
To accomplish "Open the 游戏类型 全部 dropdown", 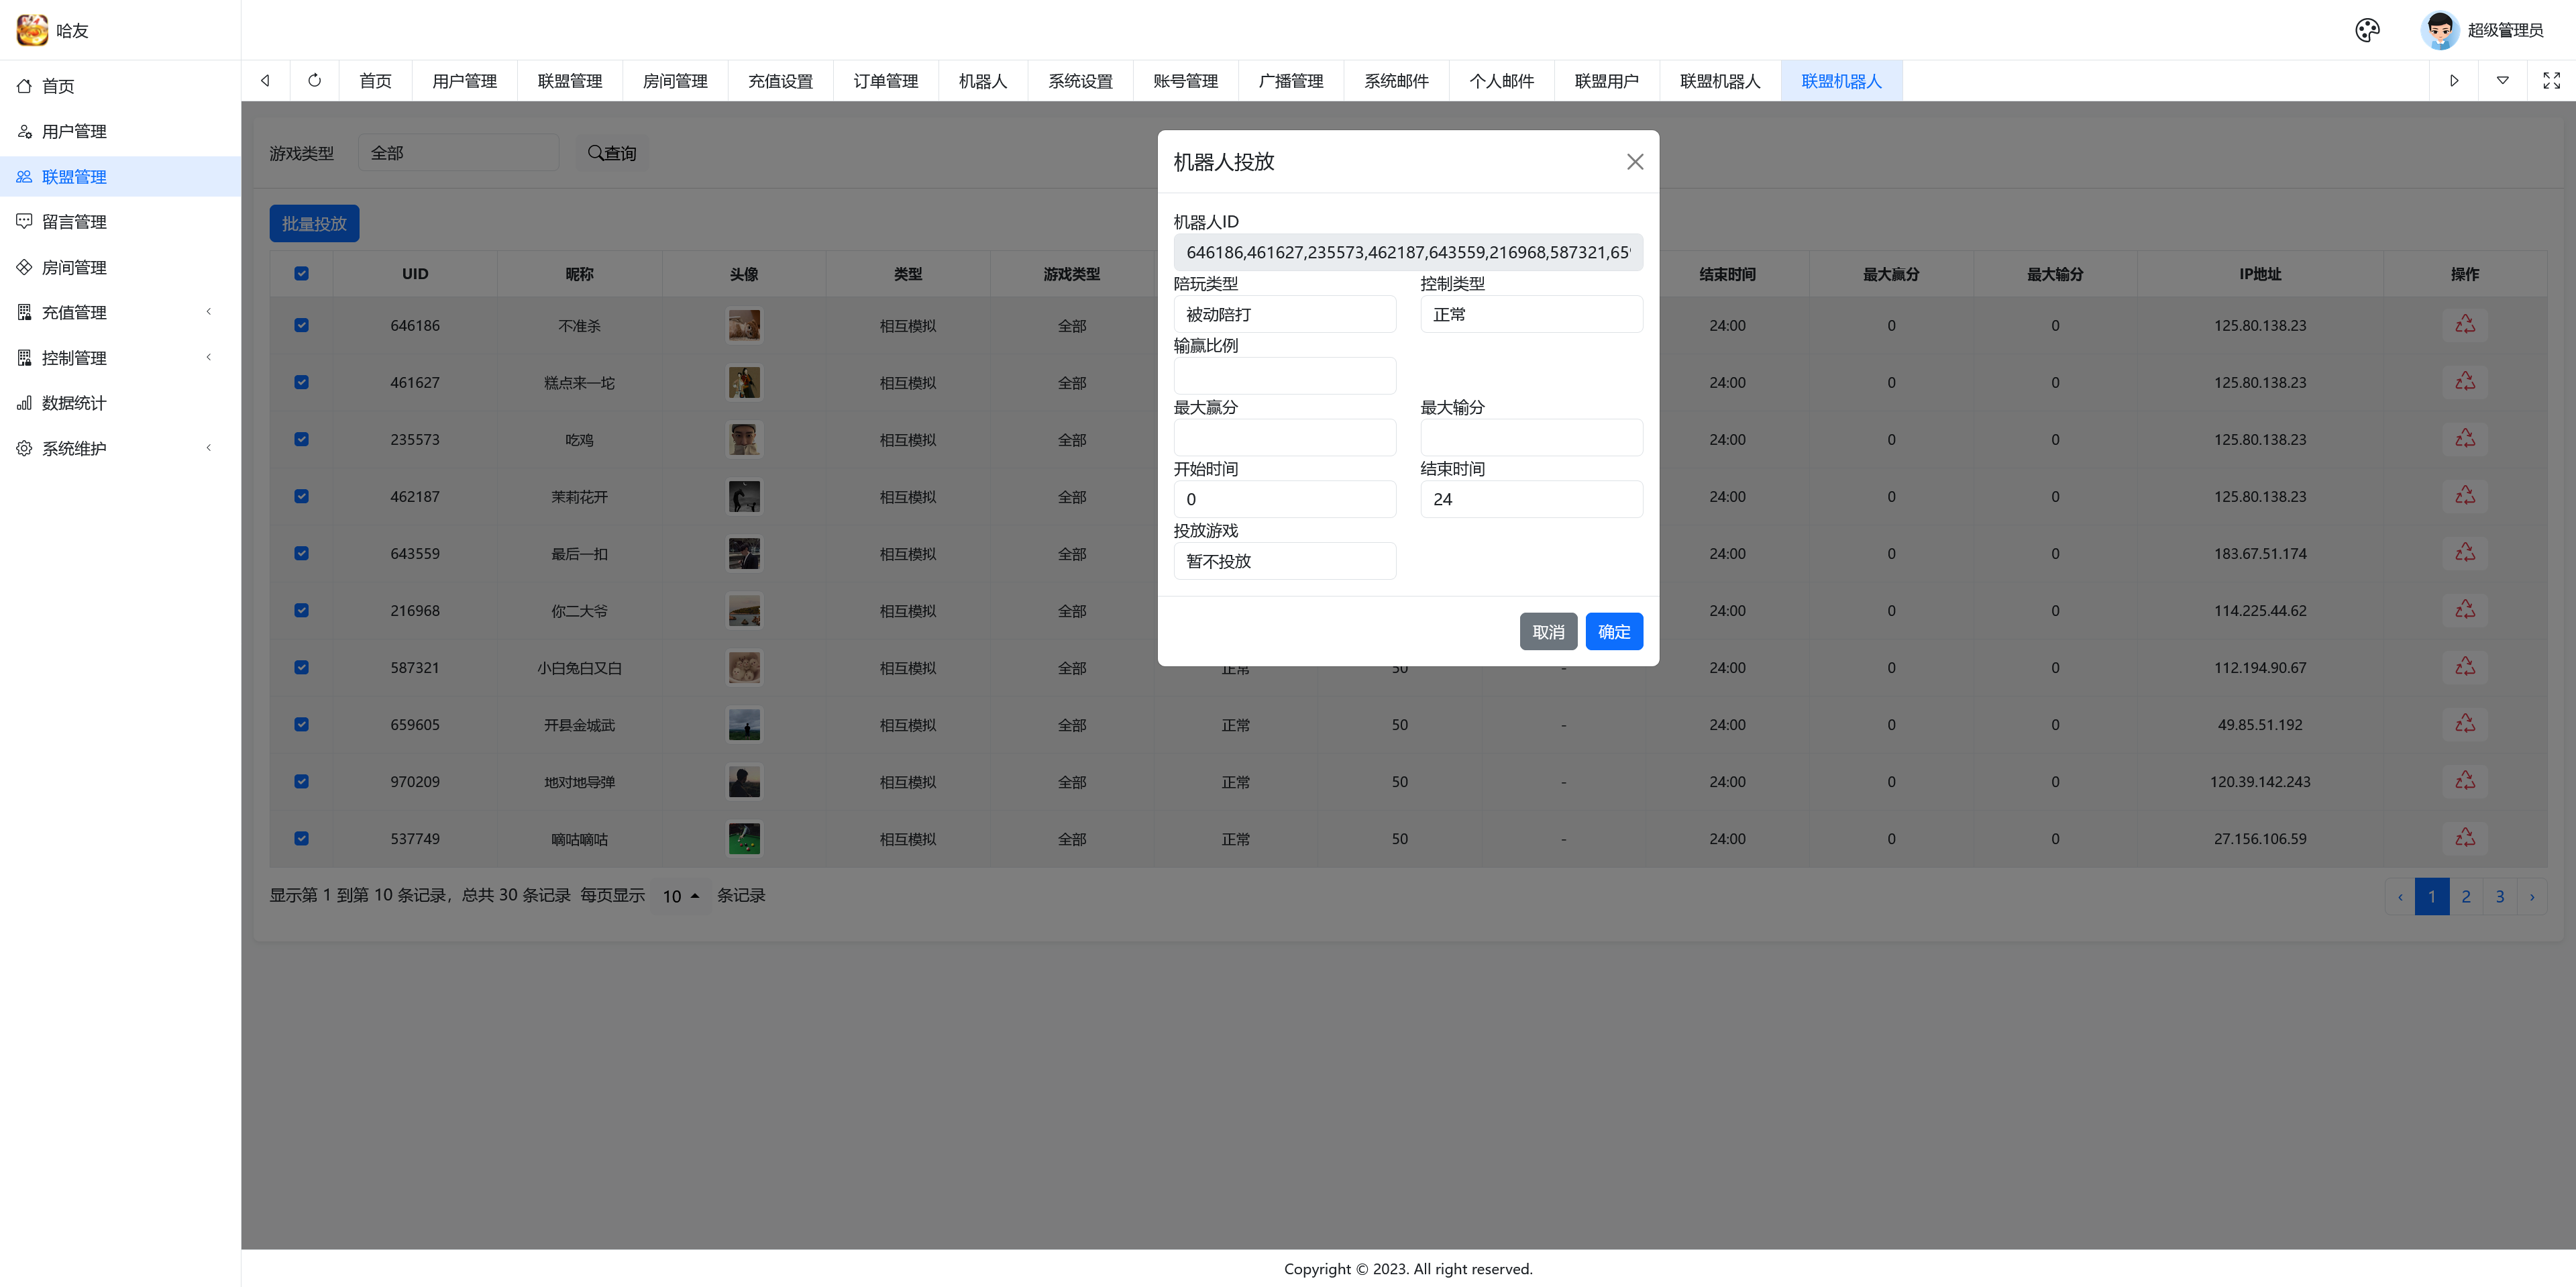I will [458, 152].
